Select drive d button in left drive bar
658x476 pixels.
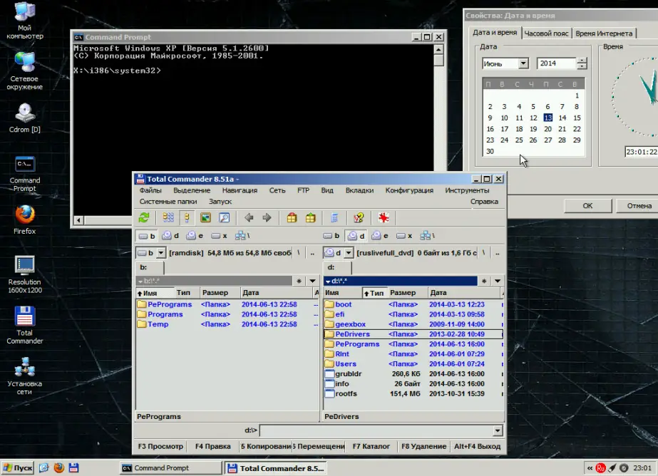click(x=171, y=236)
